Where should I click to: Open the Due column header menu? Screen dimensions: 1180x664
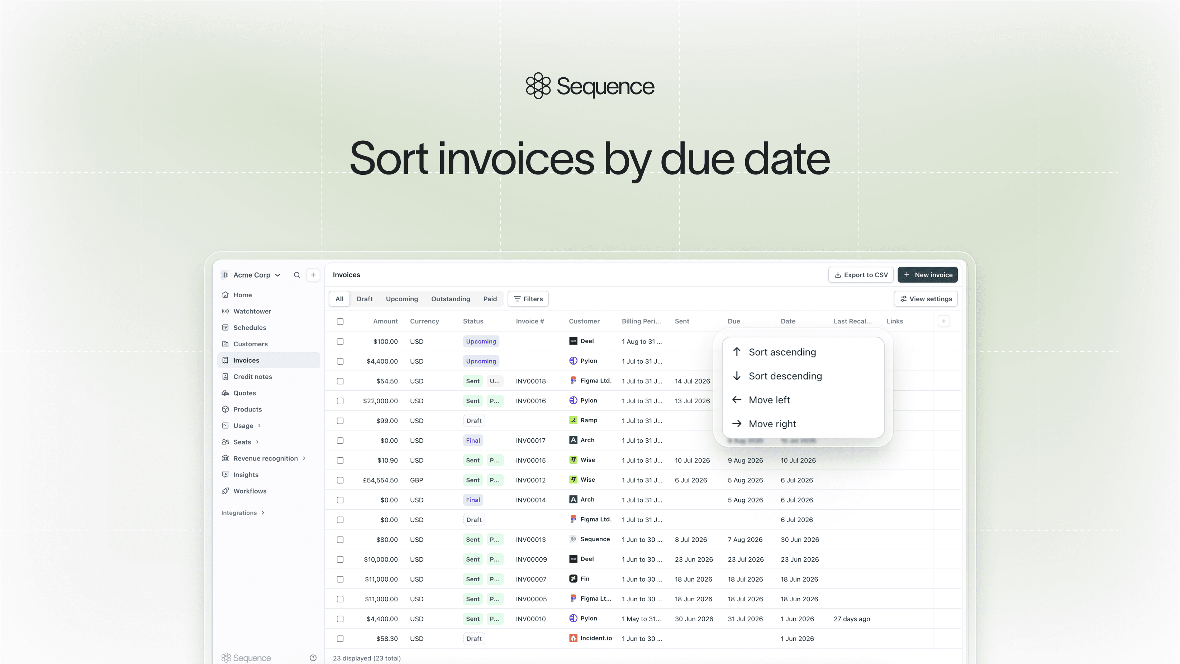(734, 321)
